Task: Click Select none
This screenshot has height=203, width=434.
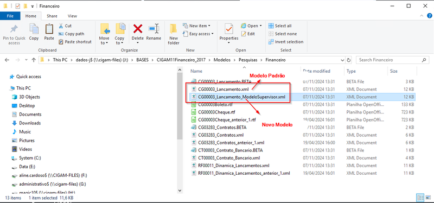Action: point(282,34)
